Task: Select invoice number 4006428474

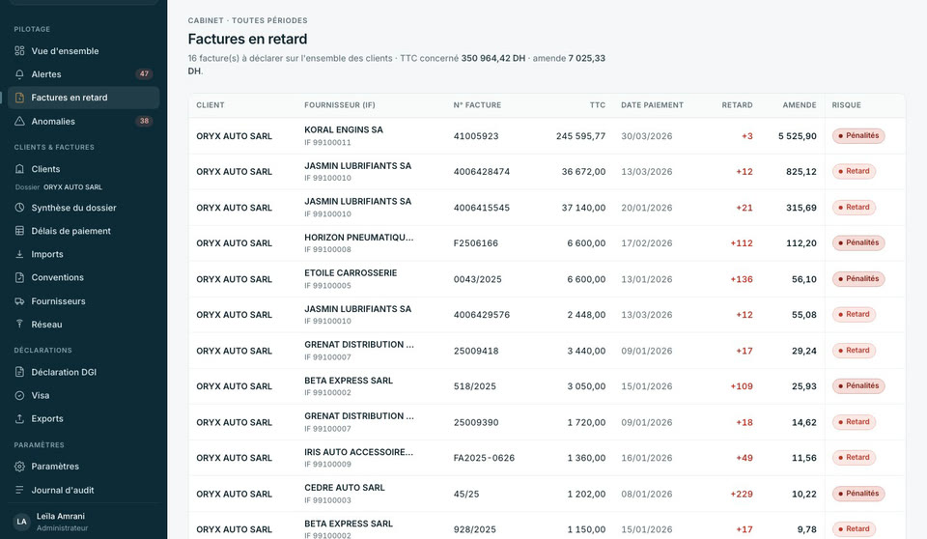Action: [481, 172]
